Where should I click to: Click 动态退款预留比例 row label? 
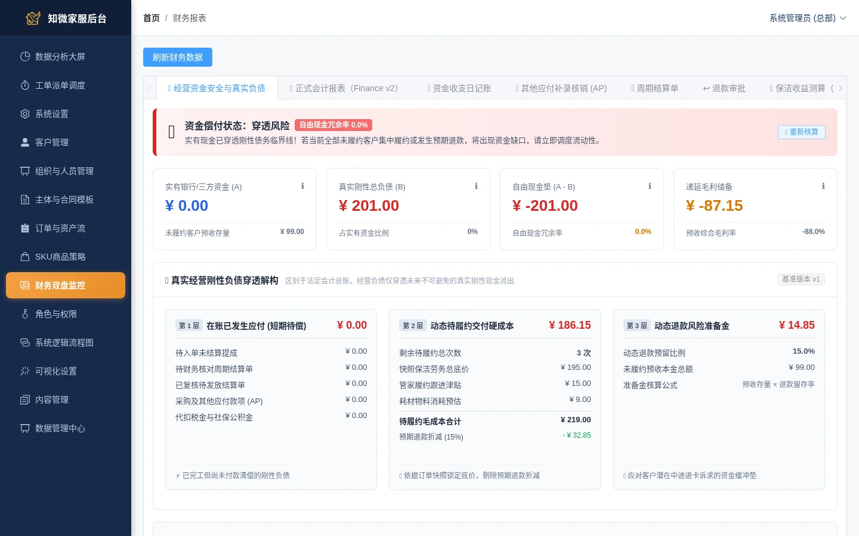(654, 353)
